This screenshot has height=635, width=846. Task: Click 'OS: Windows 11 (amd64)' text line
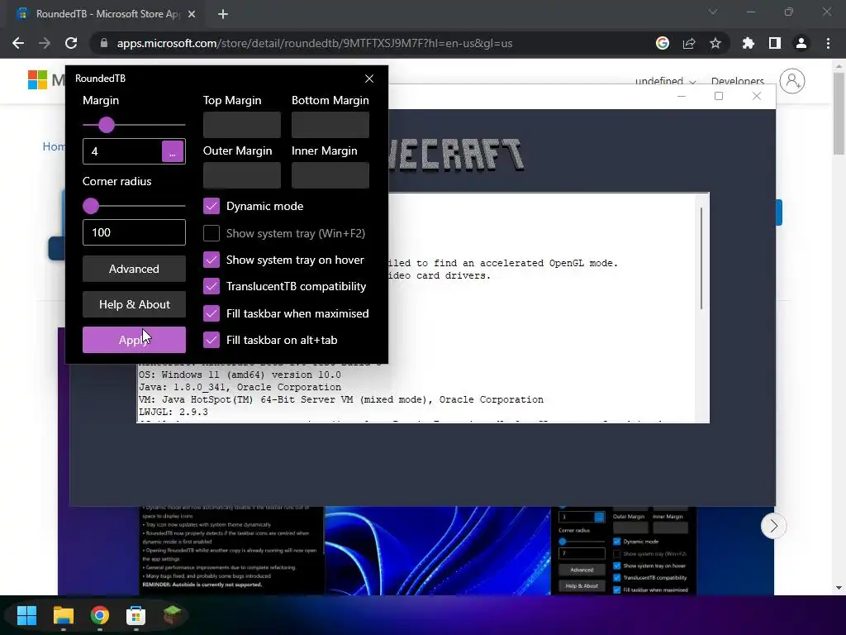pyautogui.click(x=240, y=375)
